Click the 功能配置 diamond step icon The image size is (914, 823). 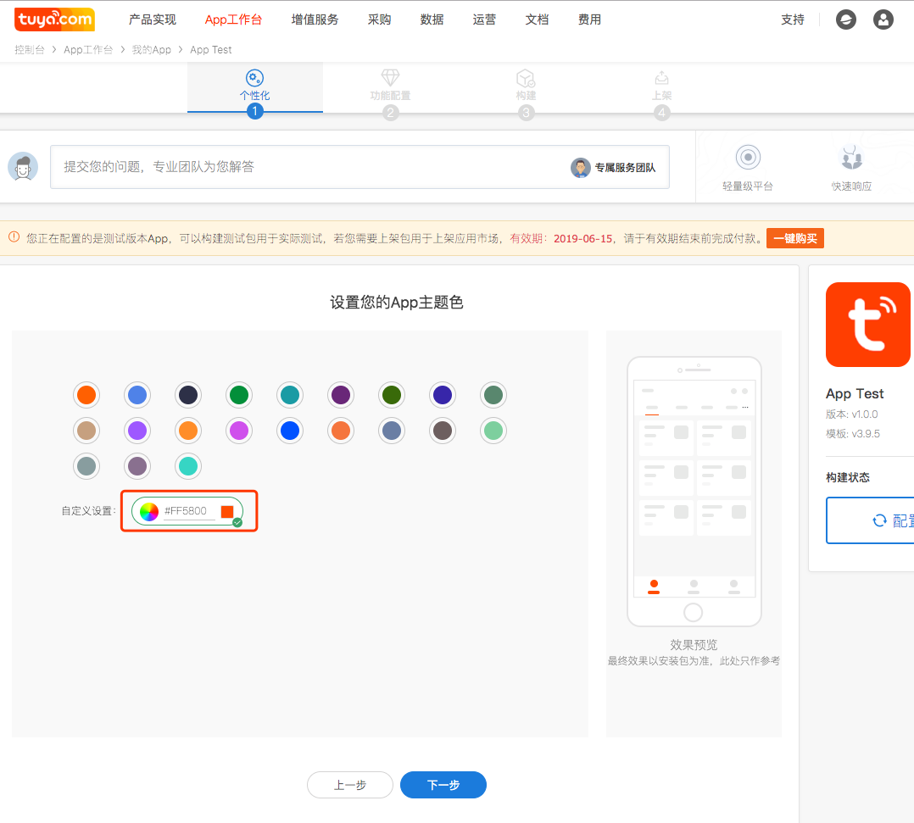tap(390, 78)
